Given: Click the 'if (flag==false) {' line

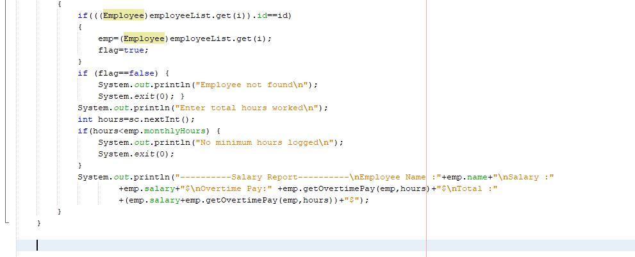Looking at the screenshot, I should tap(123, 73).
